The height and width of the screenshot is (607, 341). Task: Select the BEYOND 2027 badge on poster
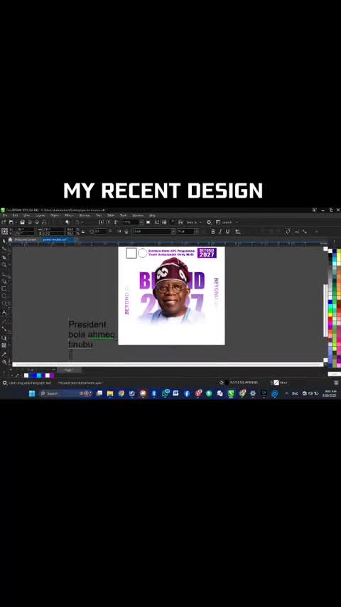[207, 253]
